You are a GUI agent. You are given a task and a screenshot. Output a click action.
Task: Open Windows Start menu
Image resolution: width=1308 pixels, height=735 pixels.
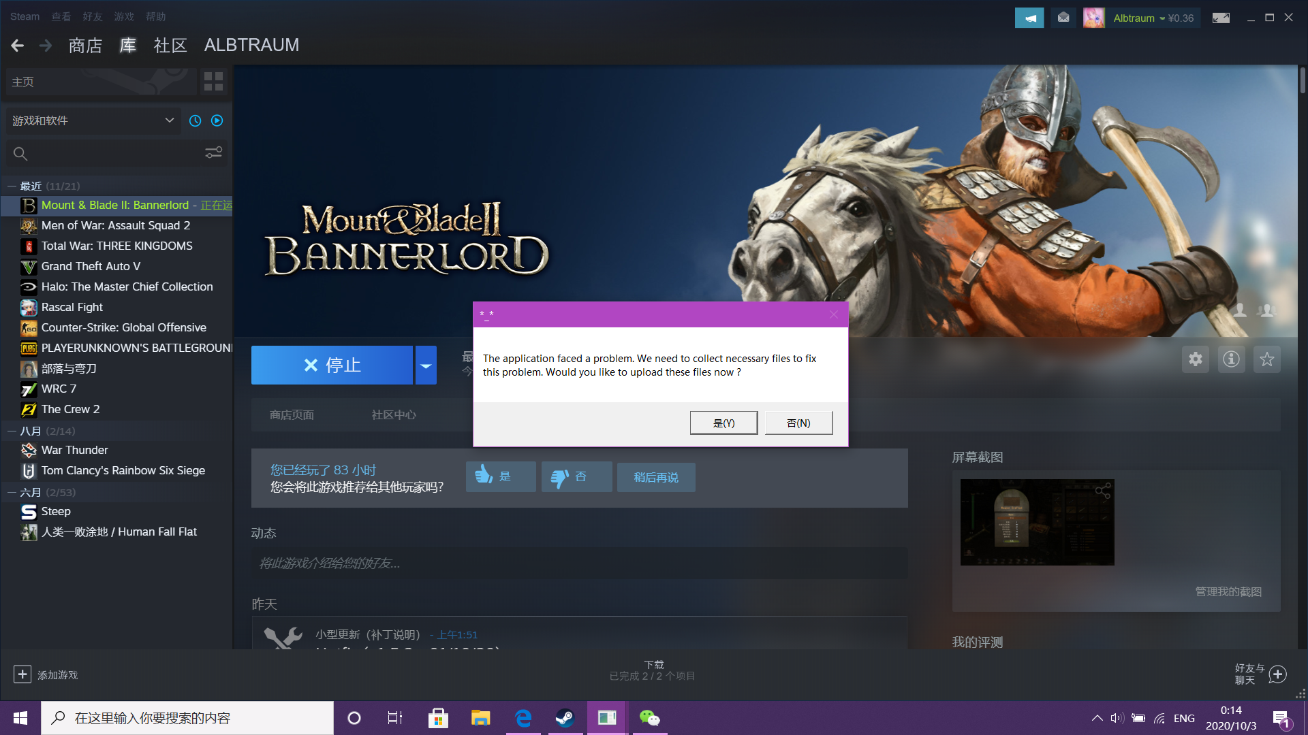(x=20, y=718)
